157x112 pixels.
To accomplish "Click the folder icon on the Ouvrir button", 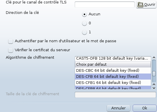I will pyautogui.click(x=140, y=5).
